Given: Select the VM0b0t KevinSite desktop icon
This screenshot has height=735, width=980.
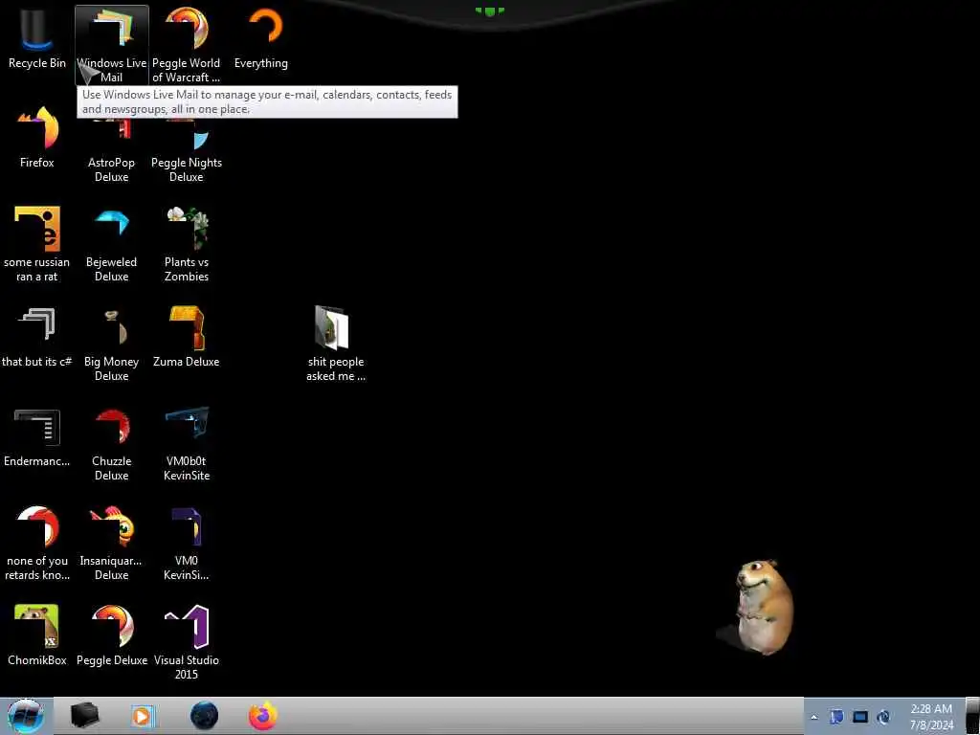Looking at the screenshot, I should pos(187,444).
